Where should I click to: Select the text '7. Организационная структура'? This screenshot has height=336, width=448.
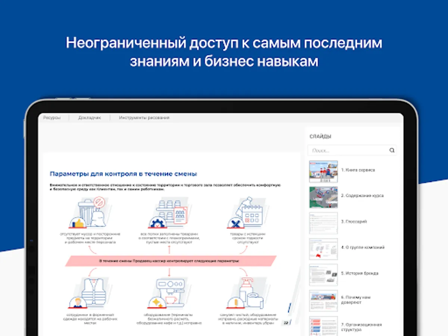click(361, 327)
